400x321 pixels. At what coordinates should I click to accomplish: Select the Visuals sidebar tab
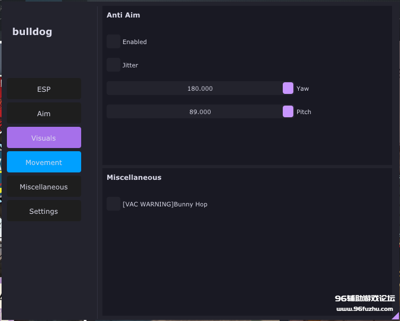click(x=44, y=138)
